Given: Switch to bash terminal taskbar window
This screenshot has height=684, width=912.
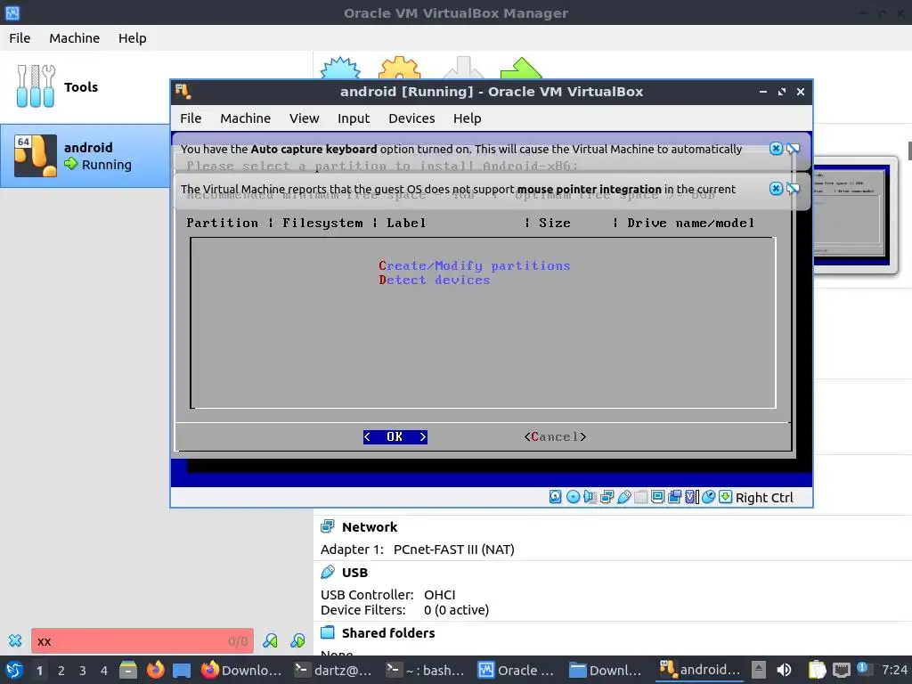Looking at the screenshot, I should [x=426, y=670].
